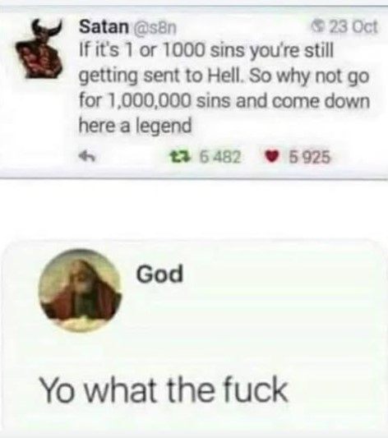Screen dimensions: 388x438
Task: Click the 6 482 retweet count
Action: (219, 157)
